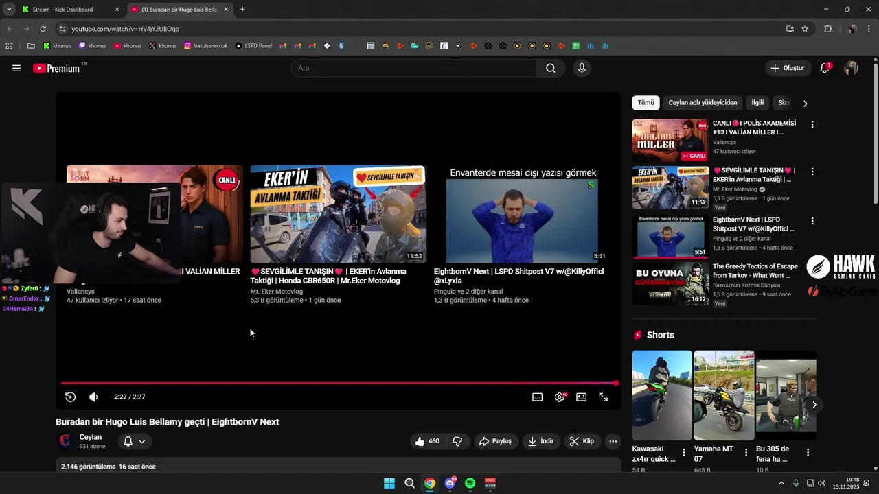Open Discord from taskbar
Image resolution: width=879 pixels, height=494 pixels.
click(x=450, y=483)
